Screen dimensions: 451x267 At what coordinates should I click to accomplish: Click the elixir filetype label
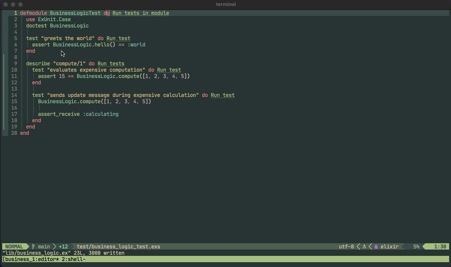point(390,247)
